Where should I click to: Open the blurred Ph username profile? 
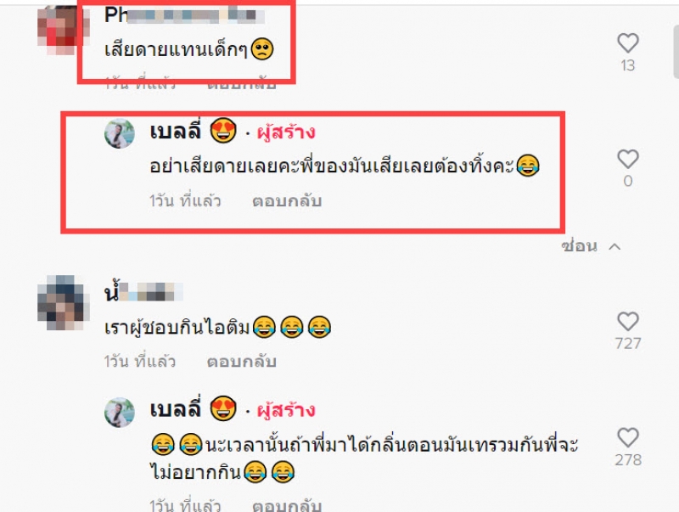tap(184, 15)
